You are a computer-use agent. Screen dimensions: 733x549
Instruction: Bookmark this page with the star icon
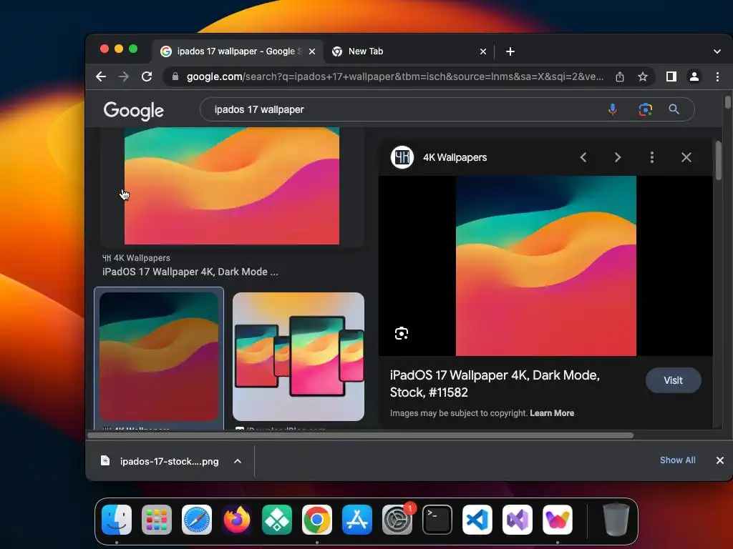tap(643, 76)
